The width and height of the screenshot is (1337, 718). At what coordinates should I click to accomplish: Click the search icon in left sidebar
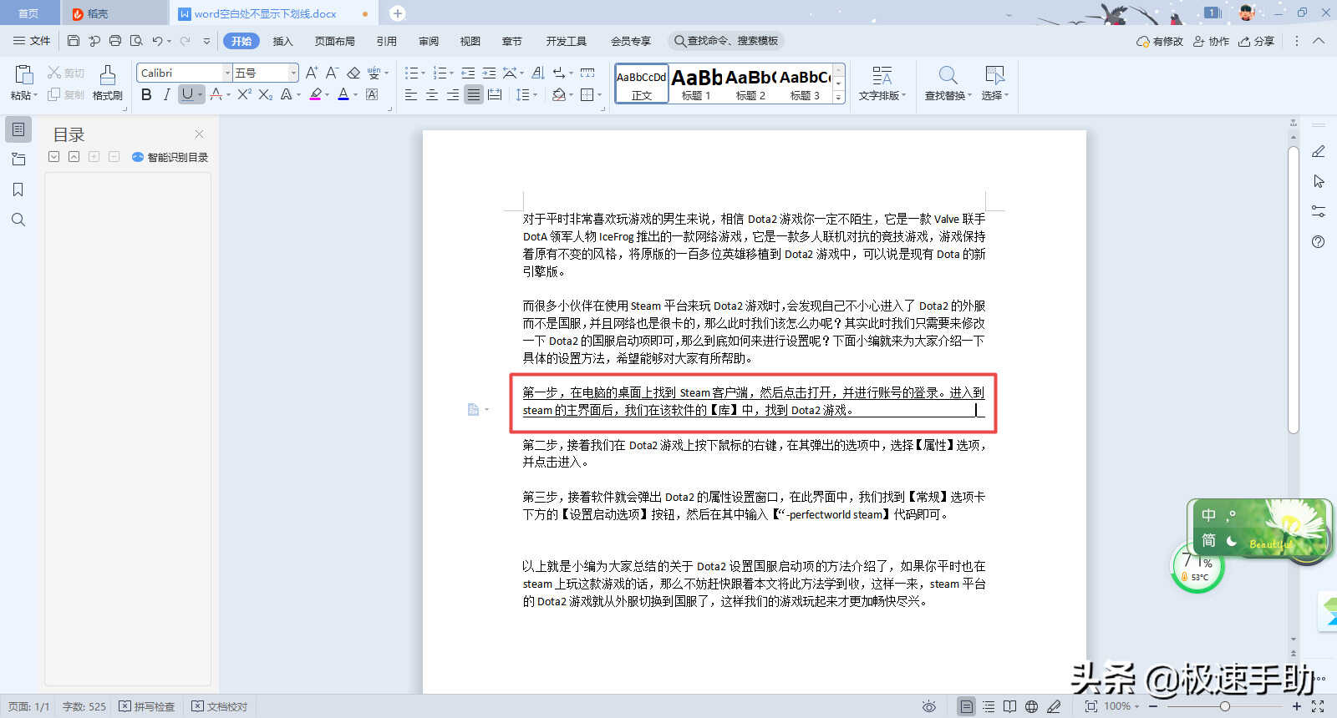(18, 220)
